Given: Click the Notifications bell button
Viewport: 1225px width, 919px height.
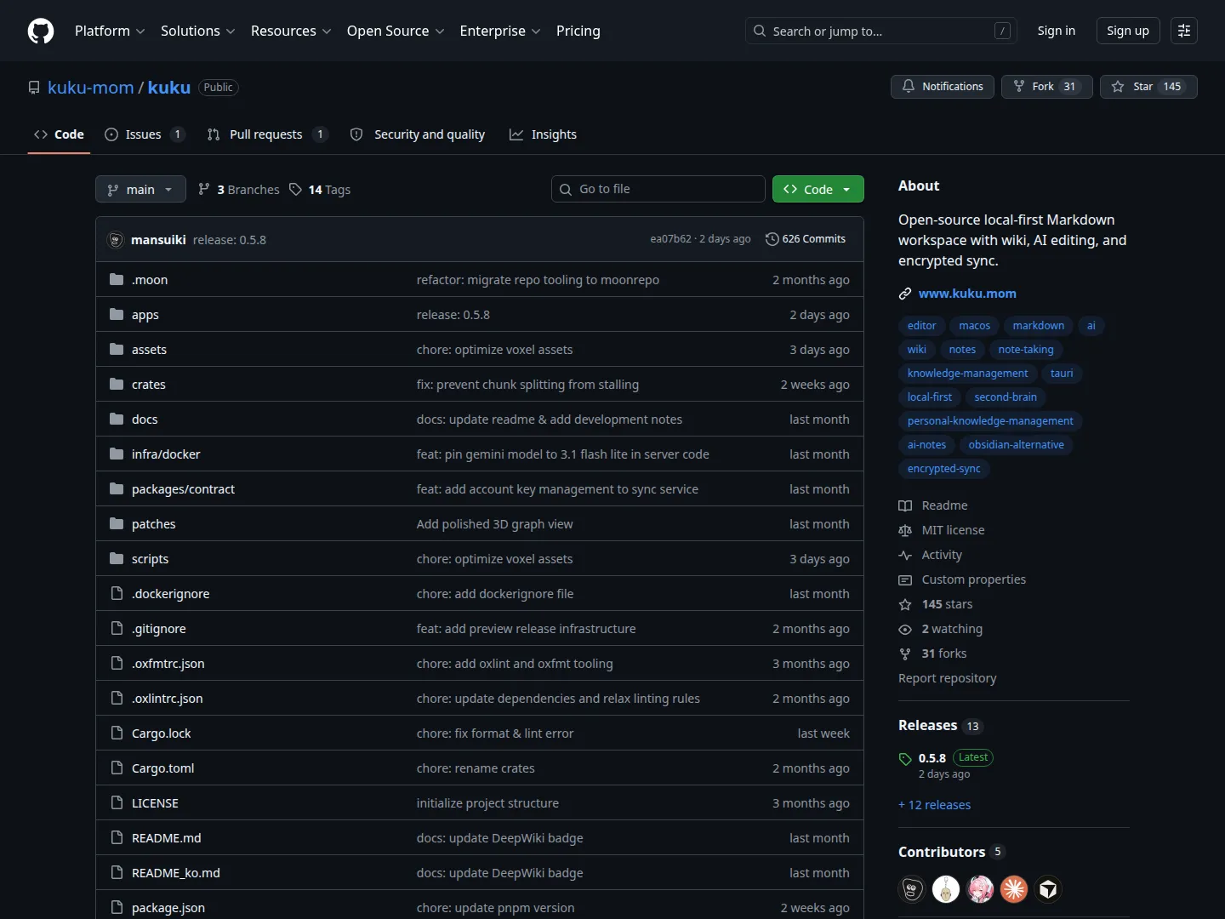Looking at the screenshot, I should pos(942,87).
